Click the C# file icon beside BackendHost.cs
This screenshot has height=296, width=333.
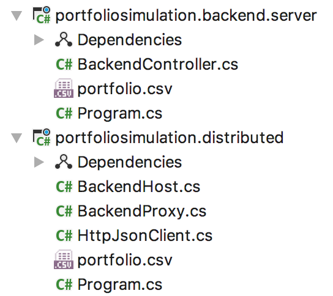64,187
